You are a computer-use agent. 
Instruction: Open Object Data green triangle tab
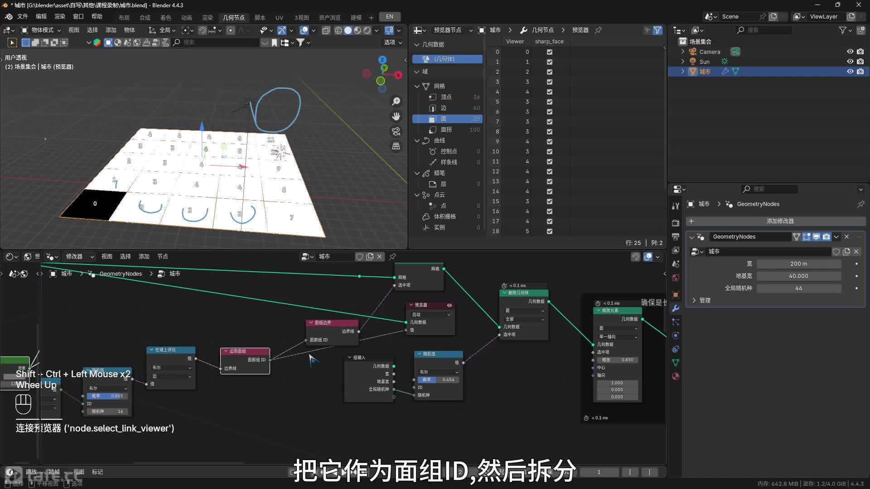676,363
